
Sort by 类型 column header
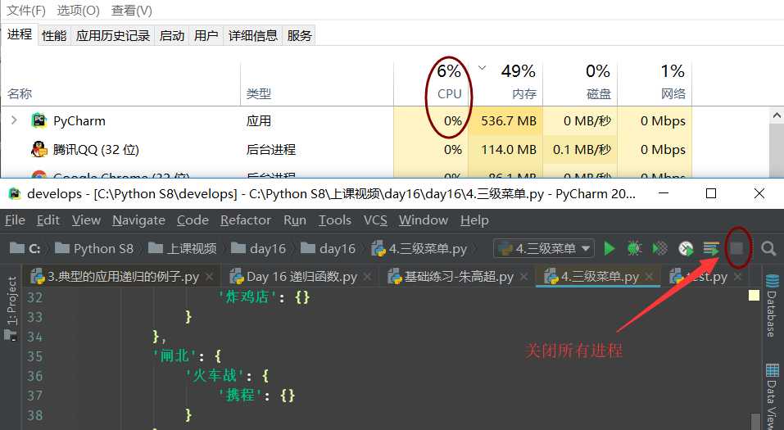point(317,82)
